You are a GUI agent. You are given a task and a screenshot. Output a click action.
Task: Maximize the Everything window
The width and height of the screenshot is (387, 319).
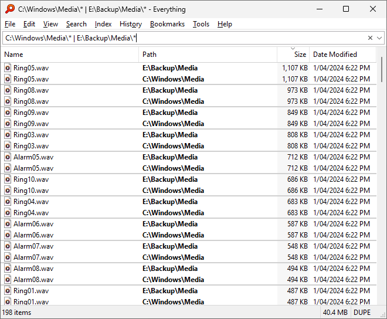[346, 9]
